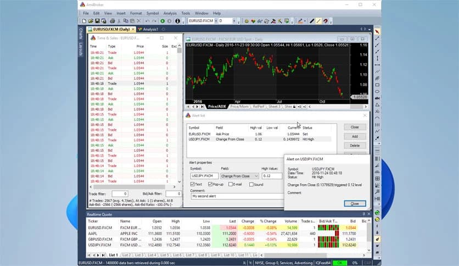Select the Arc drawing tool
Image resolution: width=459 pixels, height=266 pixels.
tap(377, 118)
